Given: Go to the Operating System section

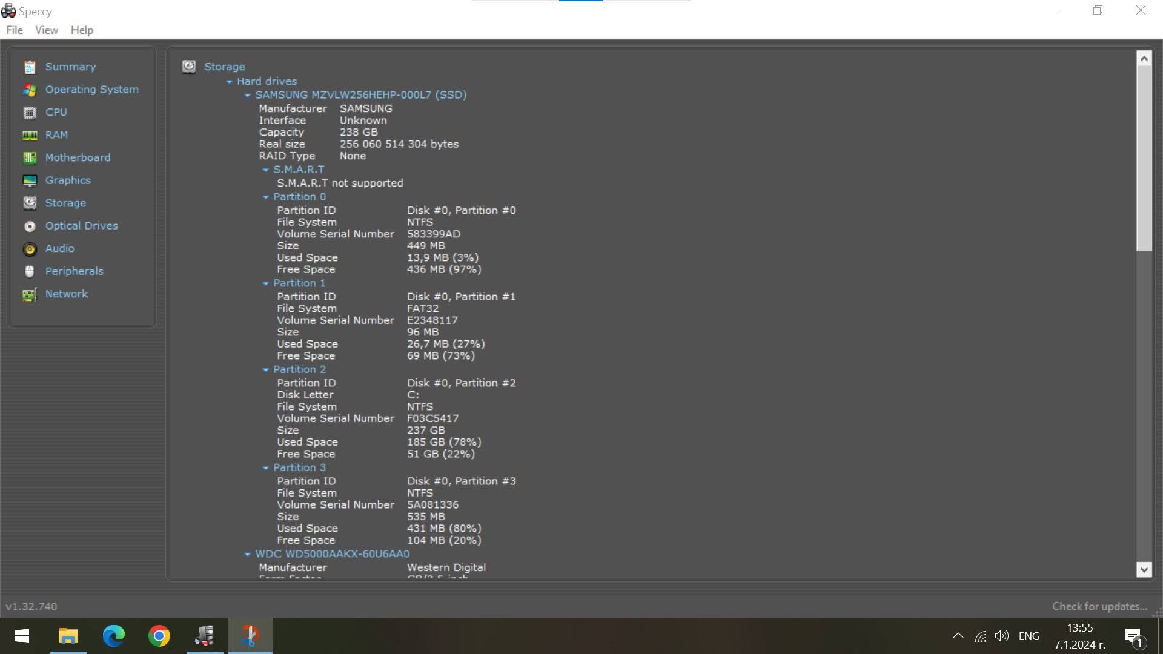Looking at the screenshot, I should (x=92, y=90).
